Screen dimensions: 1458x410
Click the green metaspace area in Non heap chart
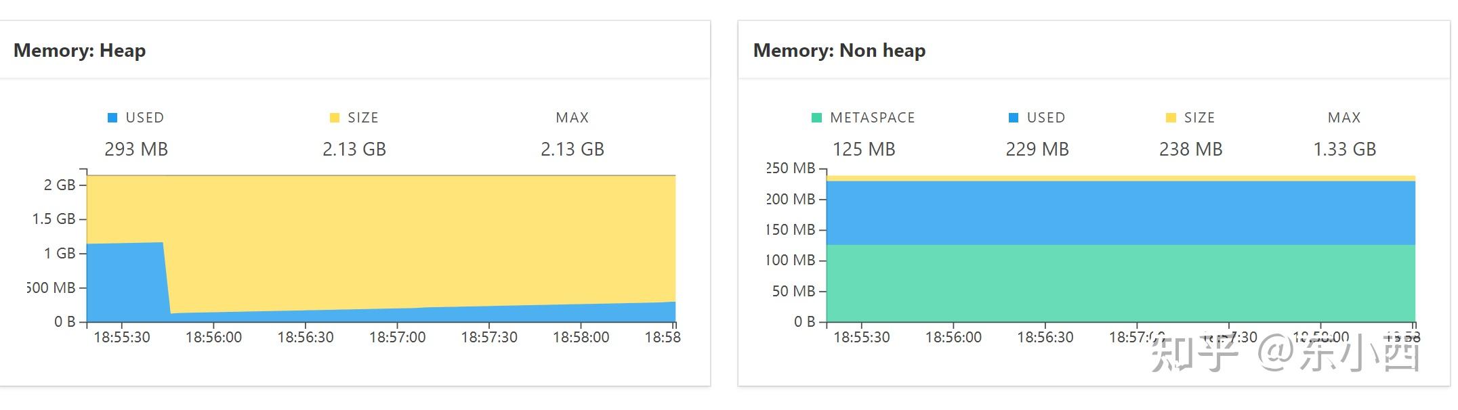tap(1118, 283)
